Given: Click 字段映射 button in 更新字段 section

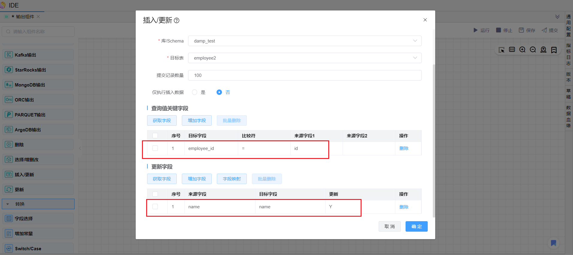Looking at the screenshot, I should click(232, 179).
